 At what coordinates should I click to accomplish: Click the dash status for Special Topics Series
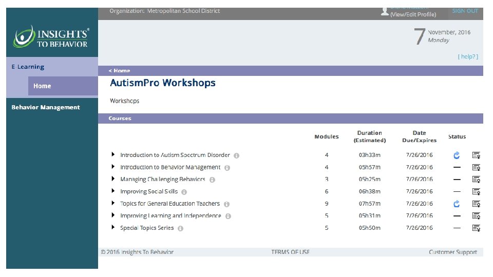[457, 228]
